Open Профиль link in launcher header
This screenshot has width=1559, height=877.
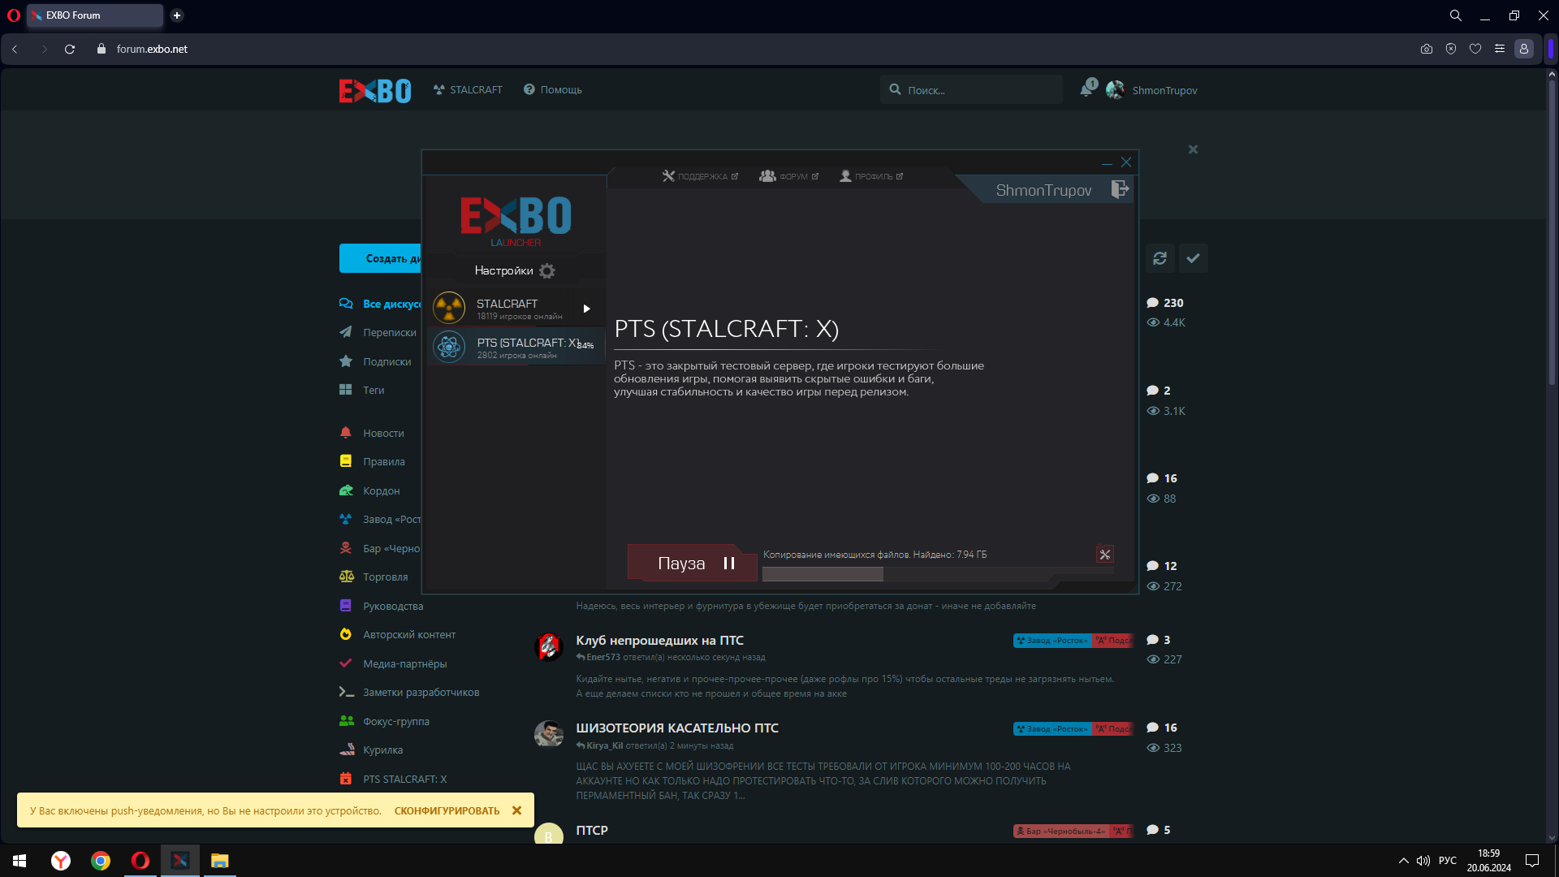coord(871,176)
